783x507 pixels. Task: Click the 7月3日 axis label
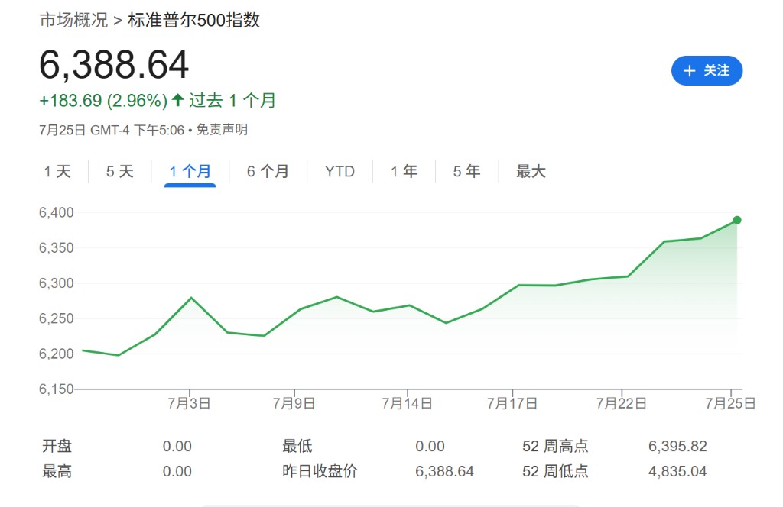coord(189,403)
